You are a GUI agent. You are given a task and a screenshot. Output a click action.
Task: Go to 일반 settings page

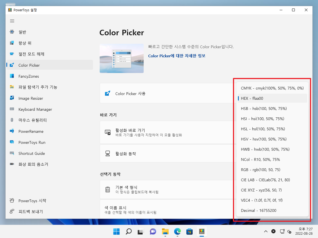[50, 32]
